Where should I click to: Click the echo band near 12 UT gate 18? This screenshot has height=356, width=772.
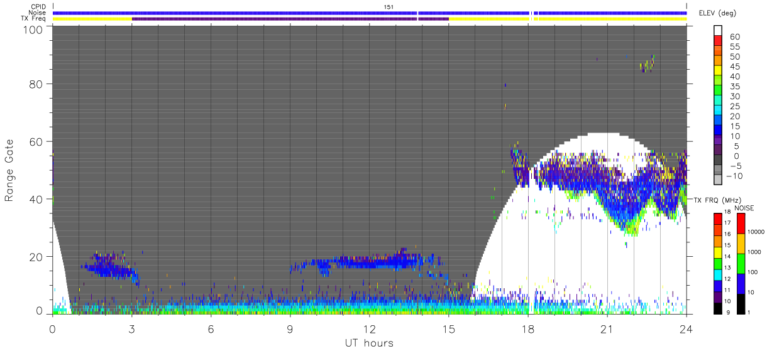(x=369, y=261)
